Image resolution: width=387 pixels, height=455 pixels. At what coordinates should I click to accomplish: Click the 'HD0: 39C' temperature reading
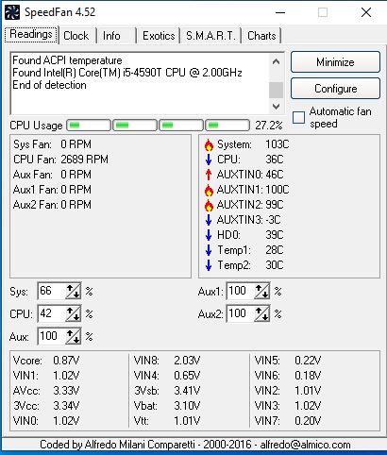pos(250,235)
